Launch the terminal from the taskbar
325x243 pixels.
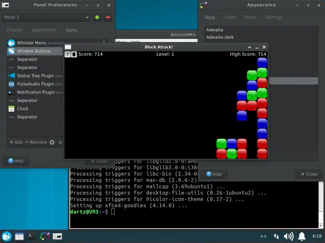[x=32, y=236]
